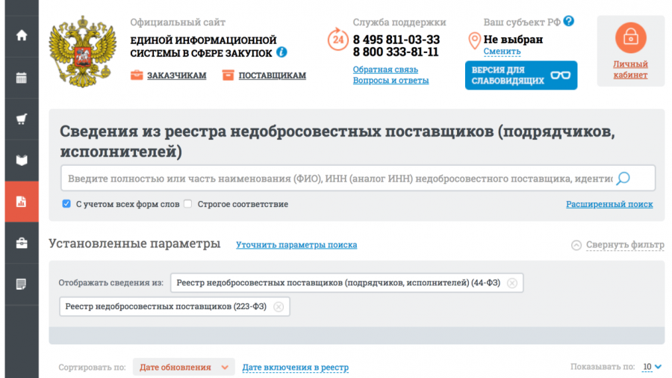The height and width of the screenshot is (378, 672).
Task: Click help icon near Ваш субъект РФ
Action: 569,22
